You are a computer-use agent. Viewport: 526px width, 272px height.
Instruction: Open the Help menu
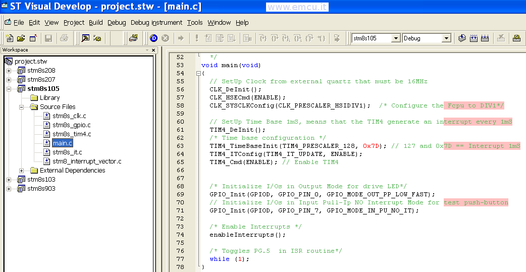click(x=242, y=23)
